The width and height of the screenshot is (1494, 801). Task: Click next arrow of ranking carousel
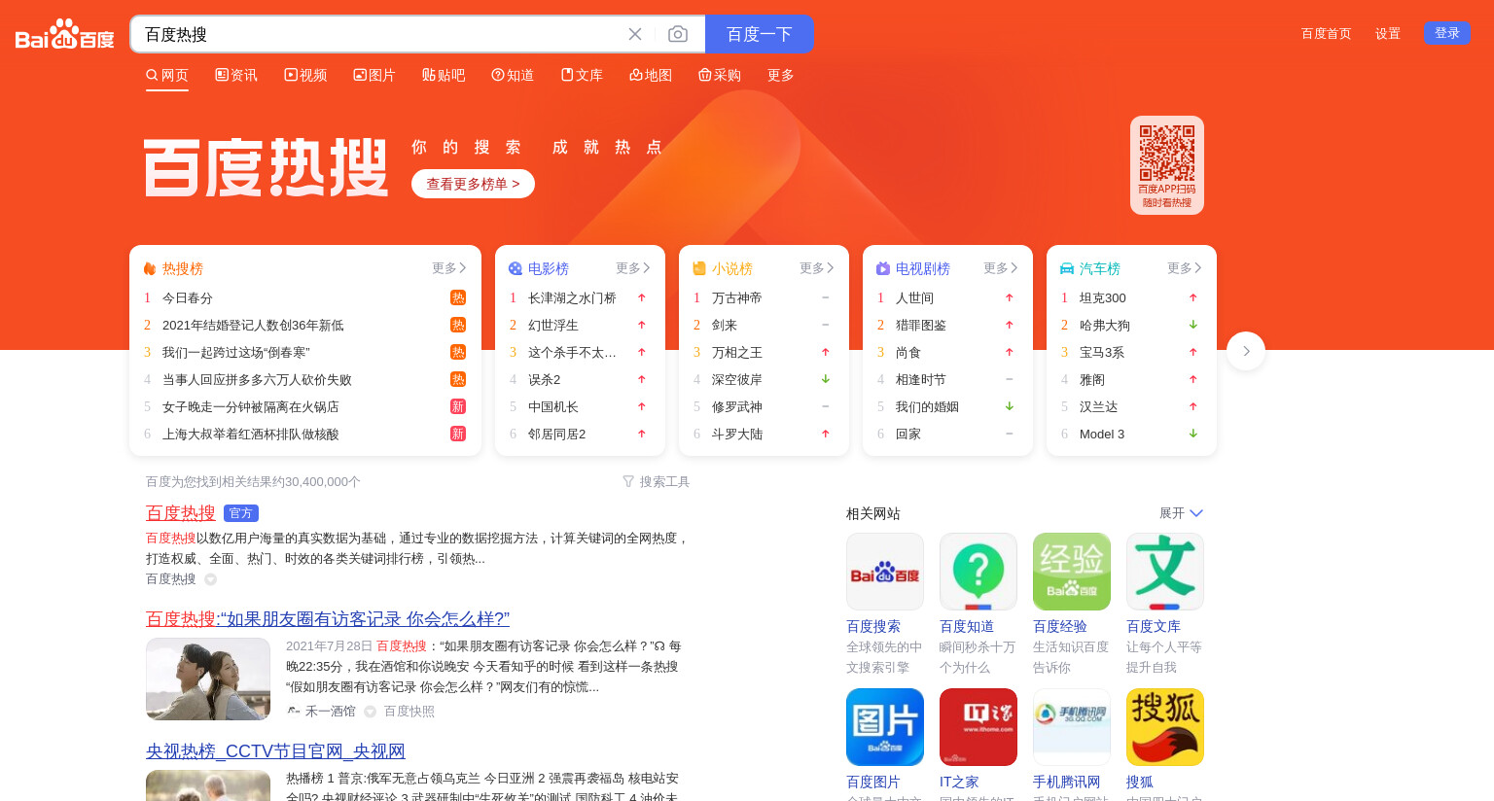[1246, 351]
